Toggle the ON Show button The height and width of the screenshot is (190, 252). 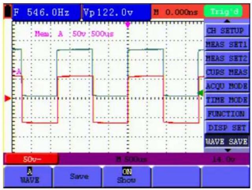pyautogui.click(x=127, y=176)
